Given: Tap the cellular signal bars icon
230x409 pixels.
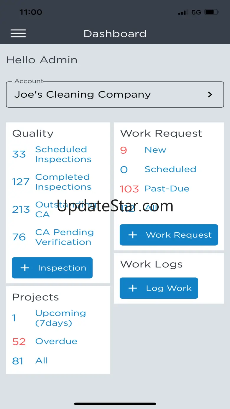Looking at the screenshot, I should coord(182,13).
